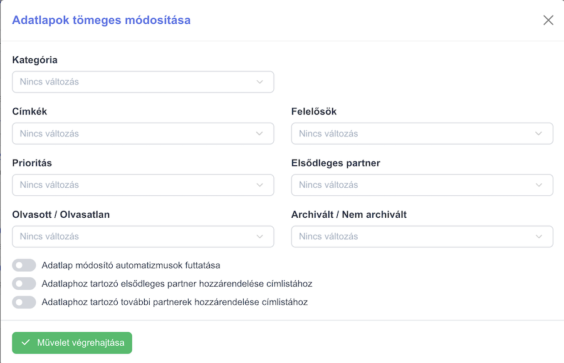Open the Prioritás dropdown field
This screenshot has width=564, height=363.
click(x=143, y=185)
